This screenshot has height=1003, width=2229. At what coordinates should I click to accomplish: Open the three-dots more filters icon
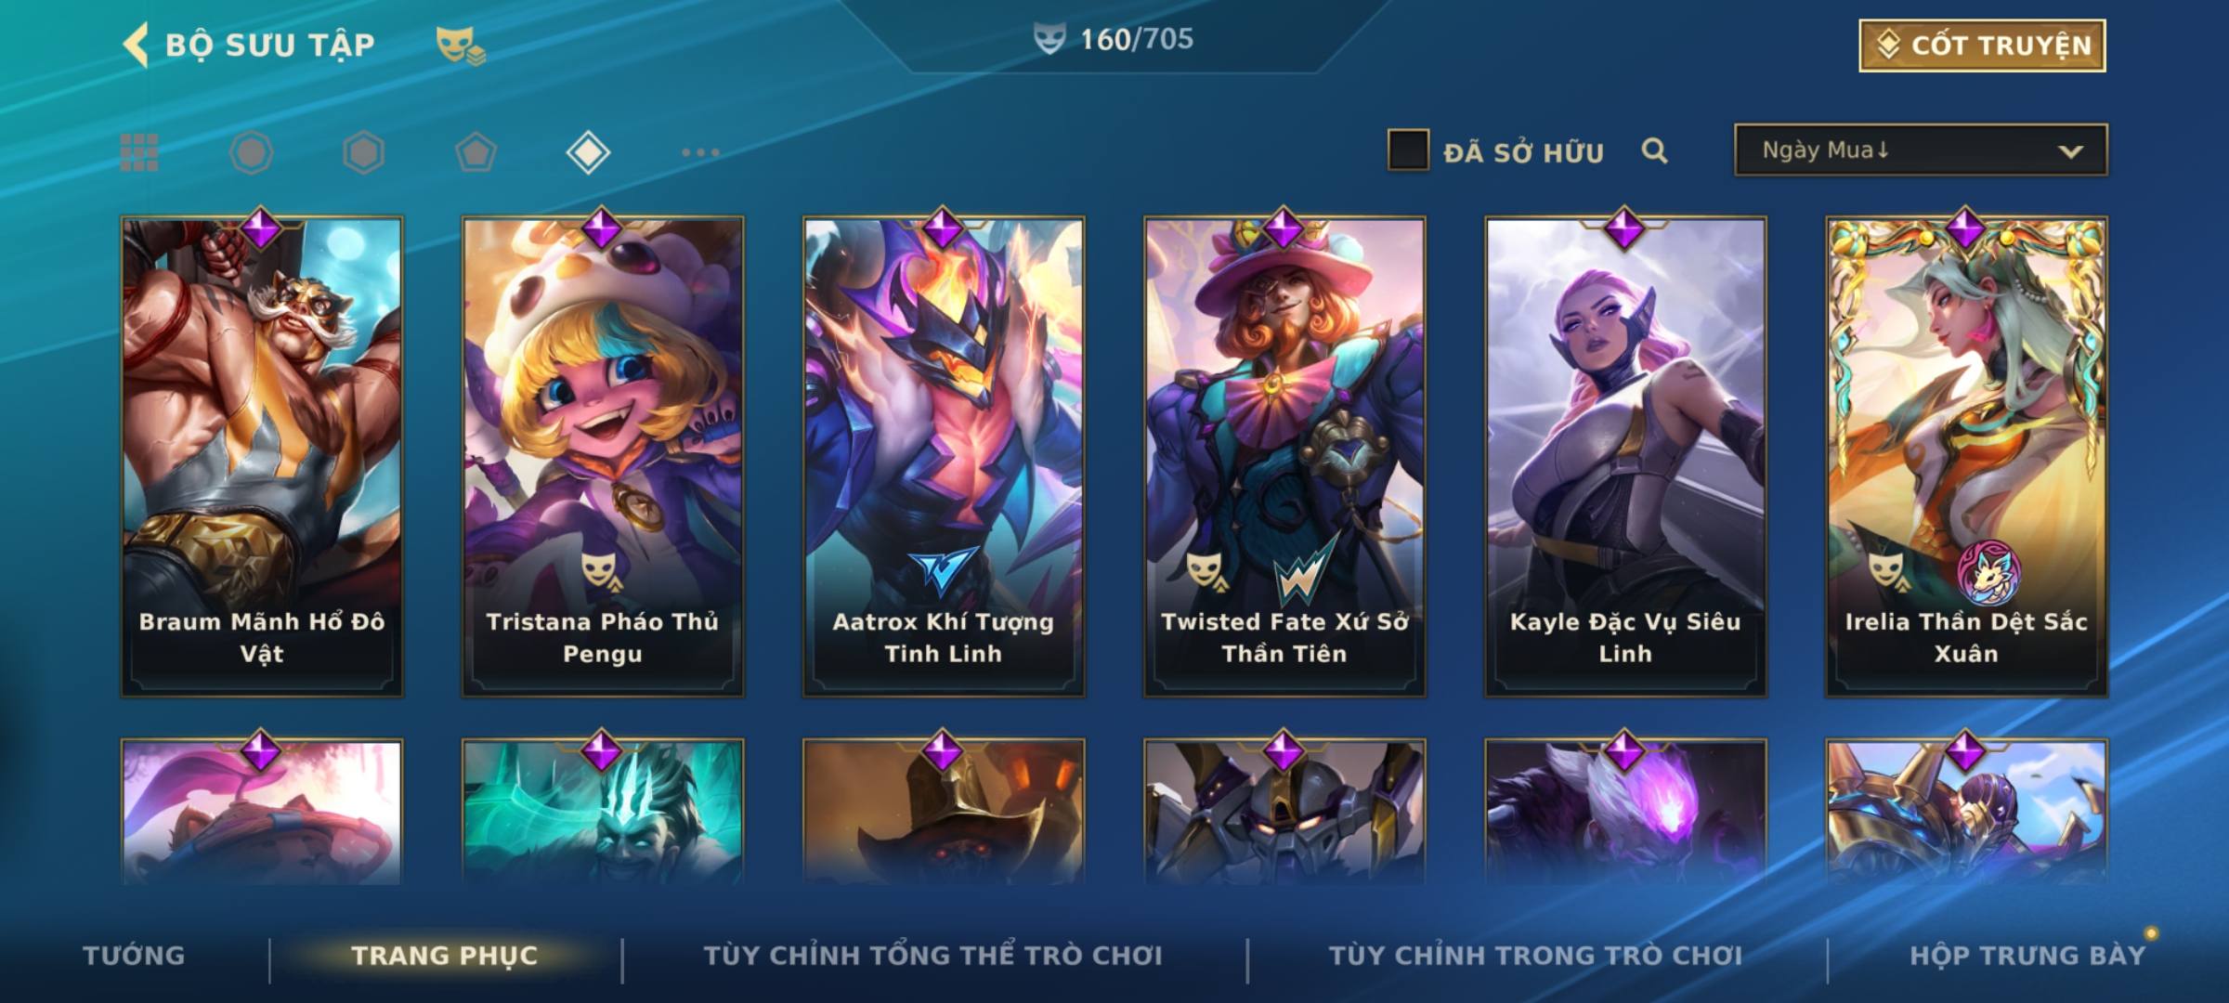point(700,152)
